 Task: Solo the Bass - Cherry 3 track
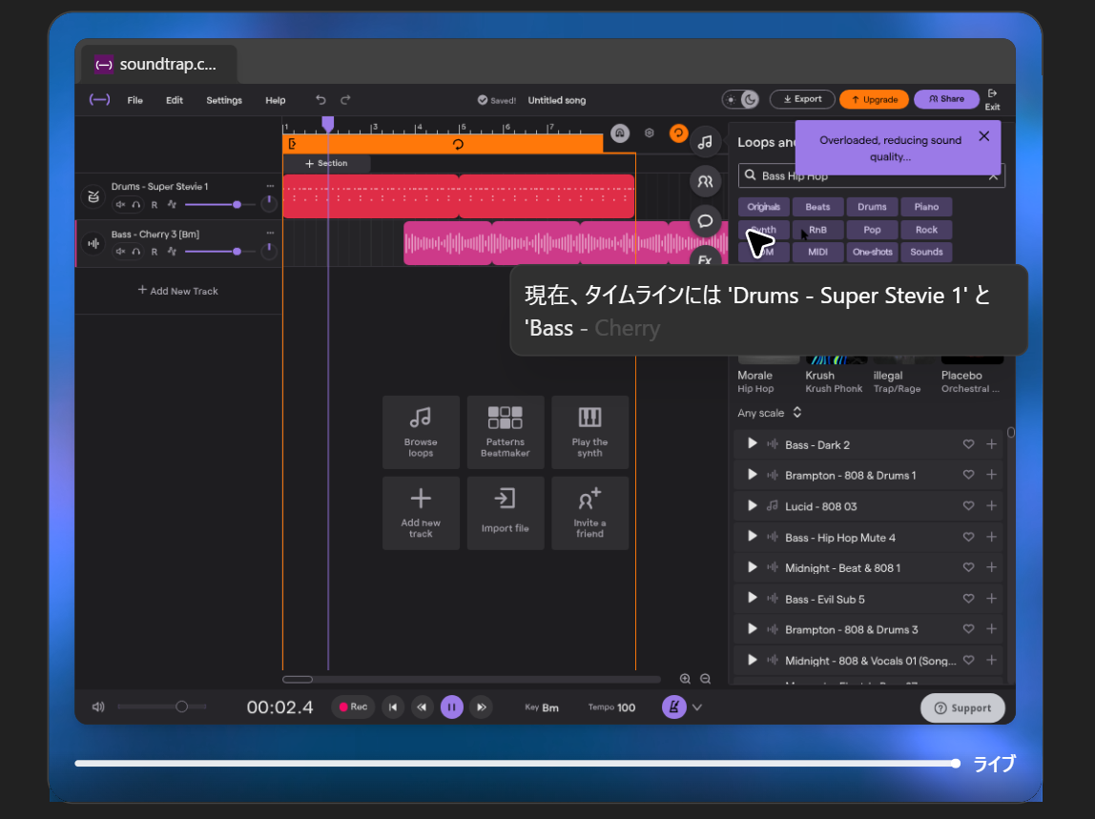pos(136,252)
